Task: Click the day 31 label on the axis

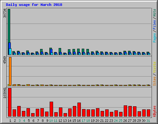Action: 148,121
